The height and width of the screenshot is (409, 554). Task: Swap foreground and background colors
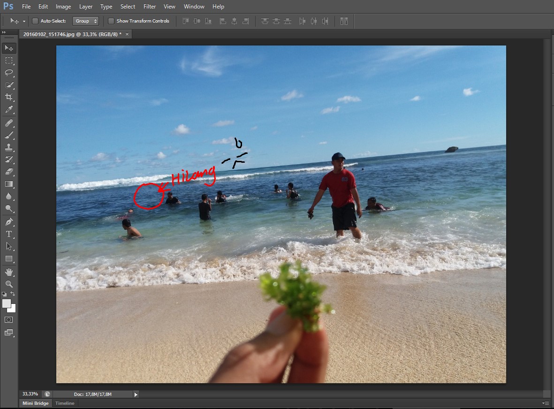(x=13, y=294)
